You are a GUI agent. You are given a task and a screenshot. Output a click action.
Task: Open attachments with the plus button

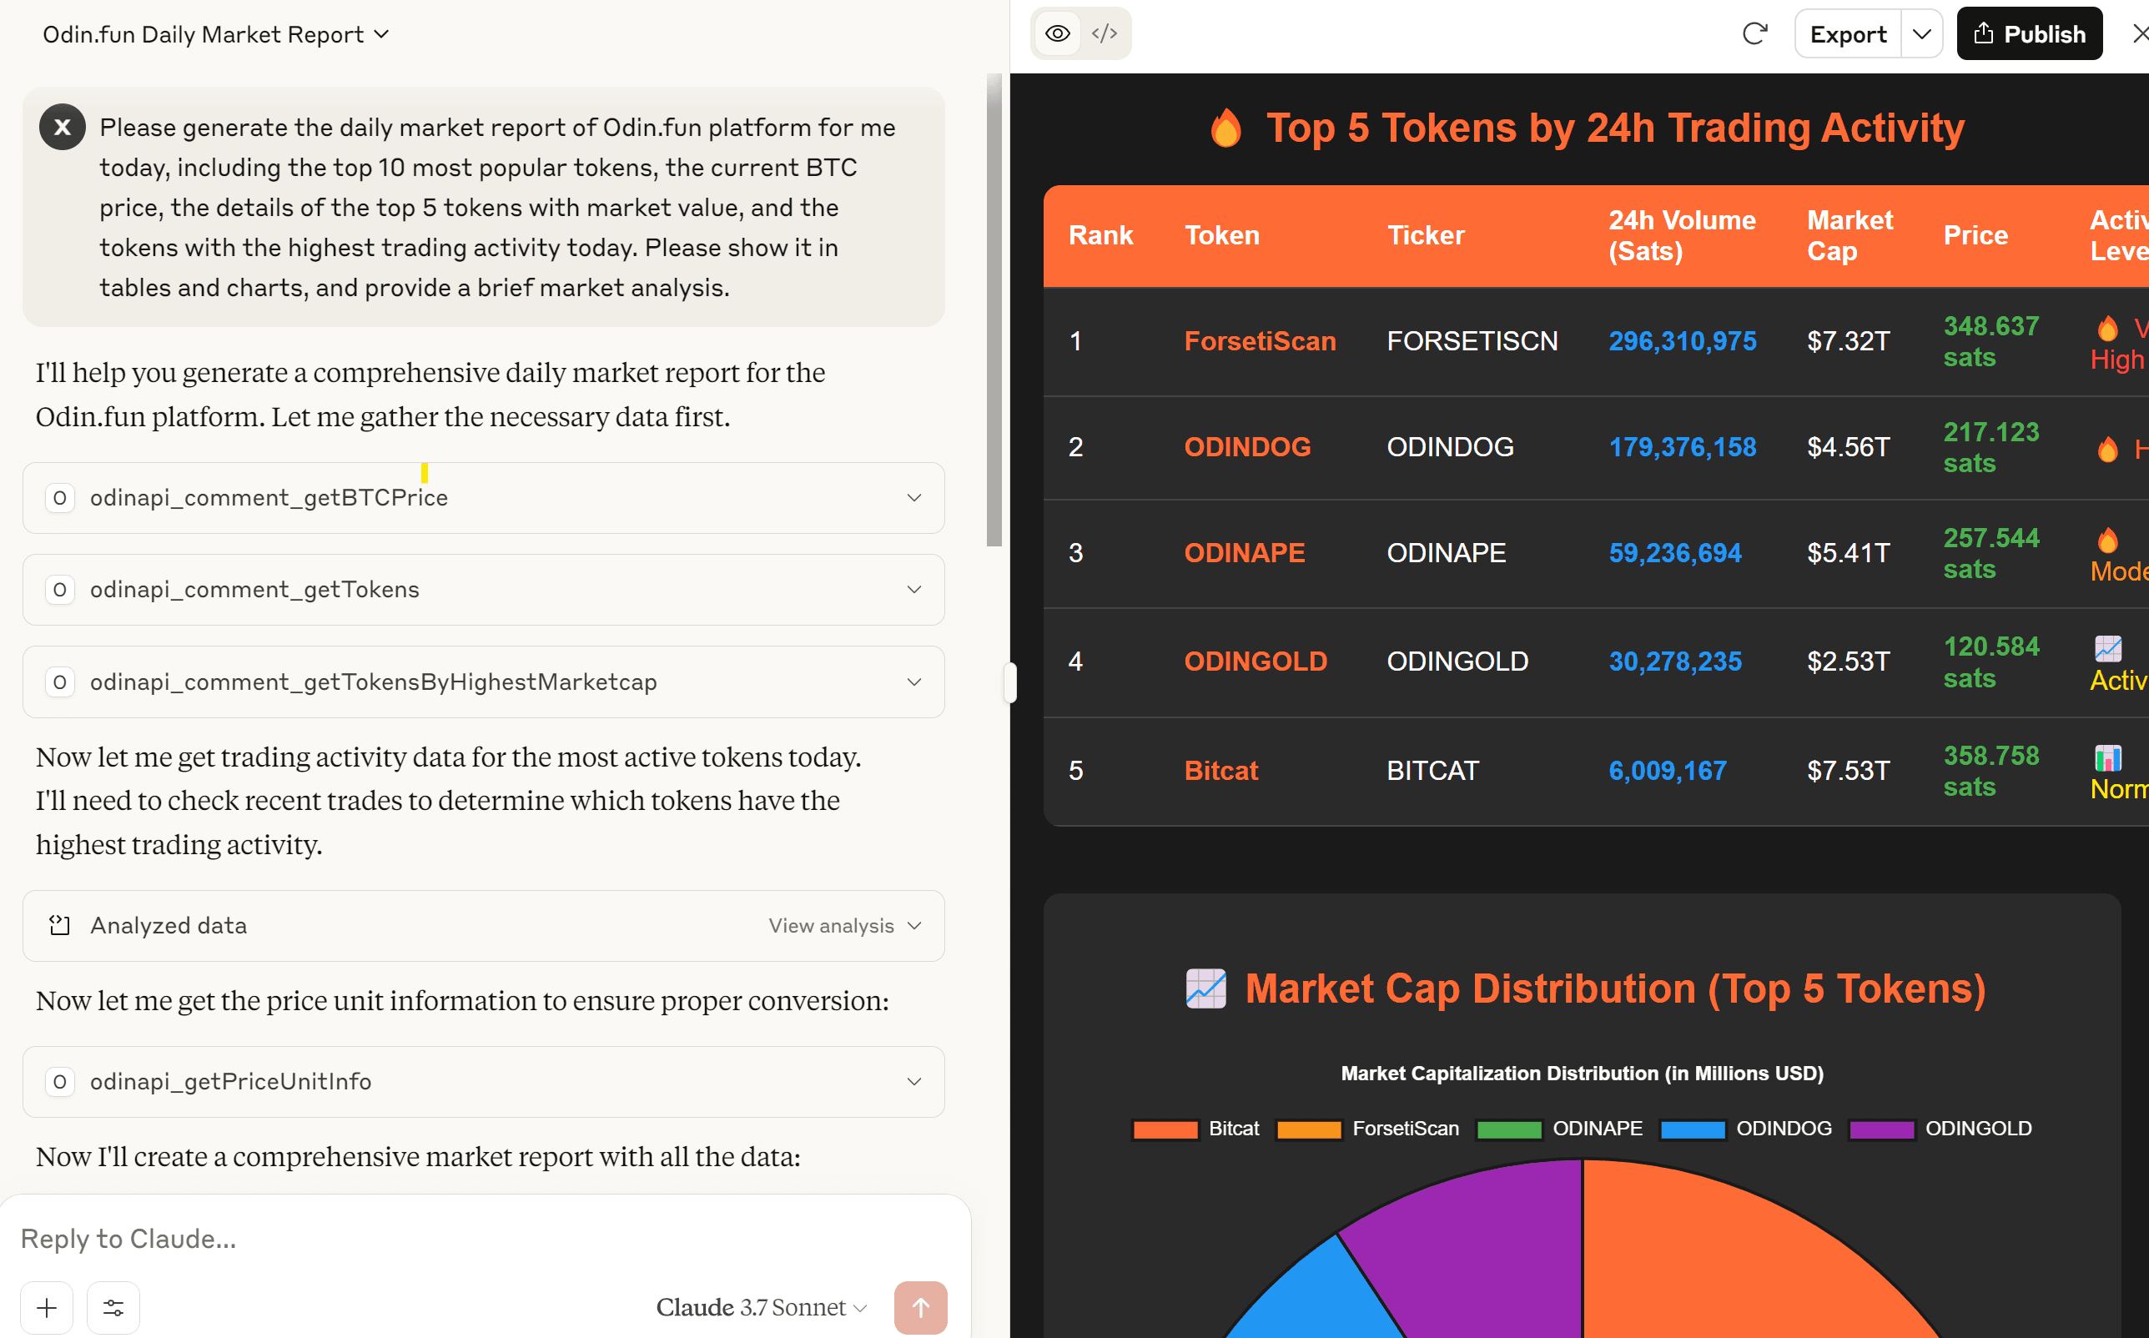[47, 1308]
